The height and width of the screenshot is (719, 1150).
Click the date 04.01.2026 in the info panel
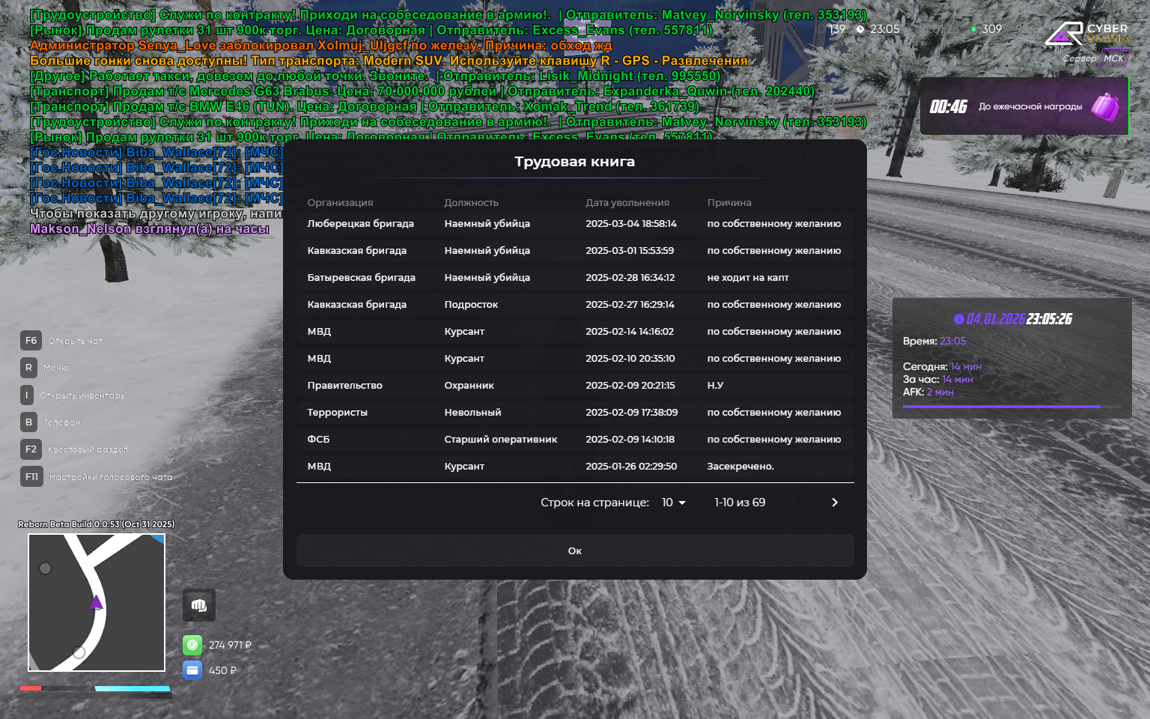coord(996,319)
